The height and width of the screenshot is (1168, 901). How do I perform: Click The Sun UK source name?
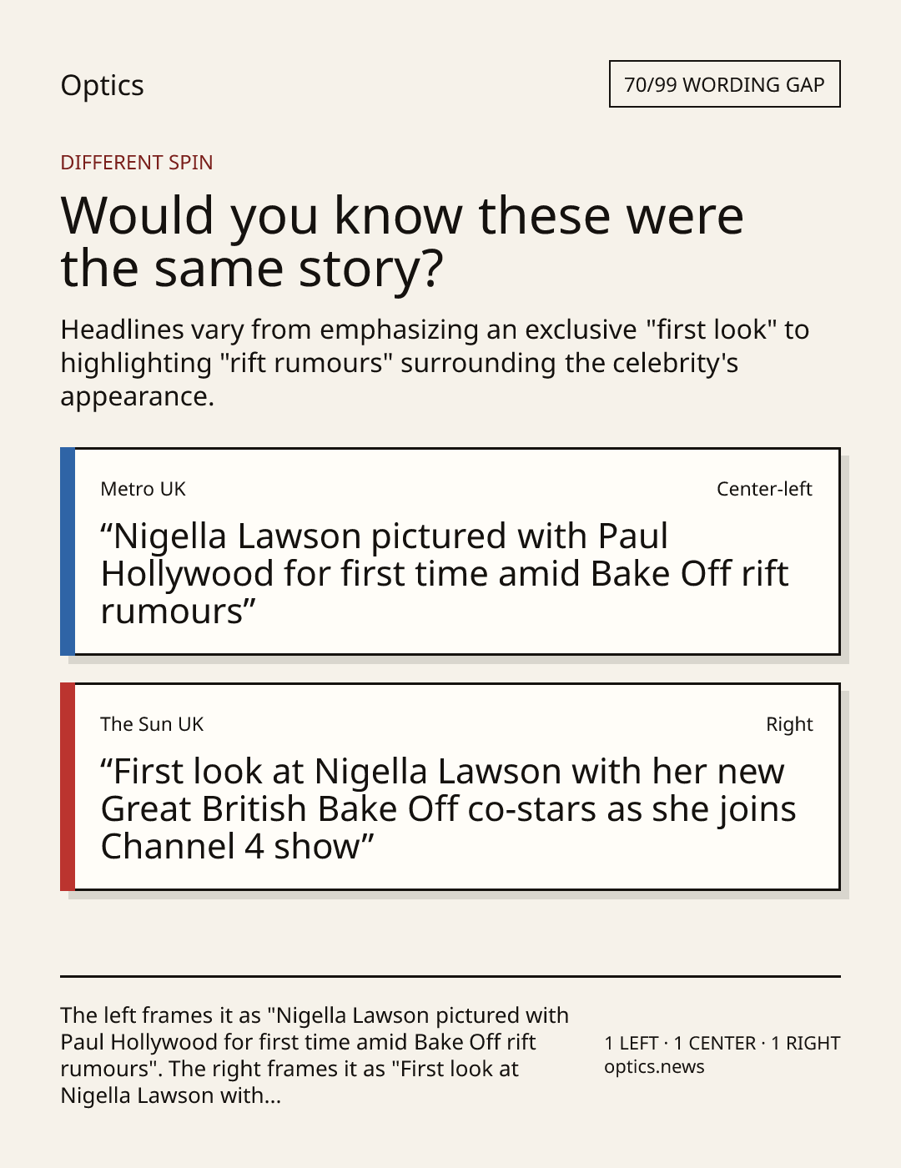pyautogui.click(x=152, y=724)
